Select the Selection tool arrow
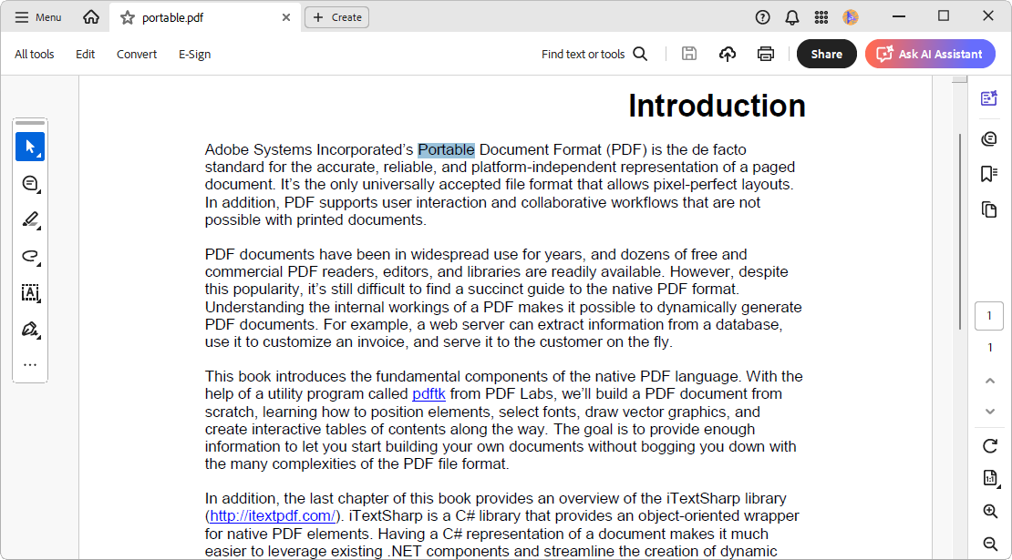The height and width of the screenshot is (560, 1012). click(x=30, y=146)
